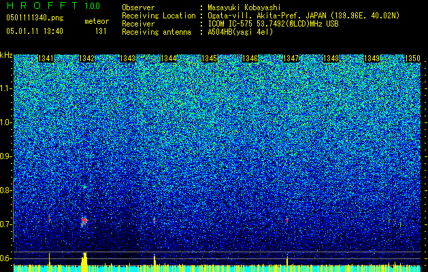Viewport: 428px width, 272px height.
Task: Click the word meteor above 131
Action: (97, 21)
